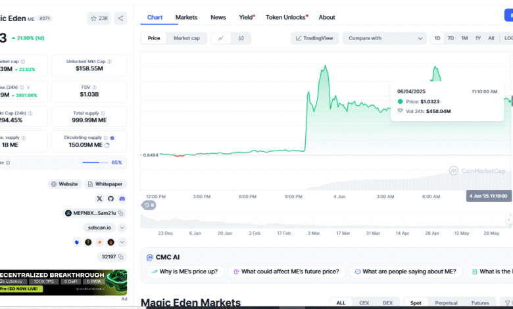This screenshot has height=309, width=513.
Task: Open TradingView chart mode
Action: coord(314,38)
